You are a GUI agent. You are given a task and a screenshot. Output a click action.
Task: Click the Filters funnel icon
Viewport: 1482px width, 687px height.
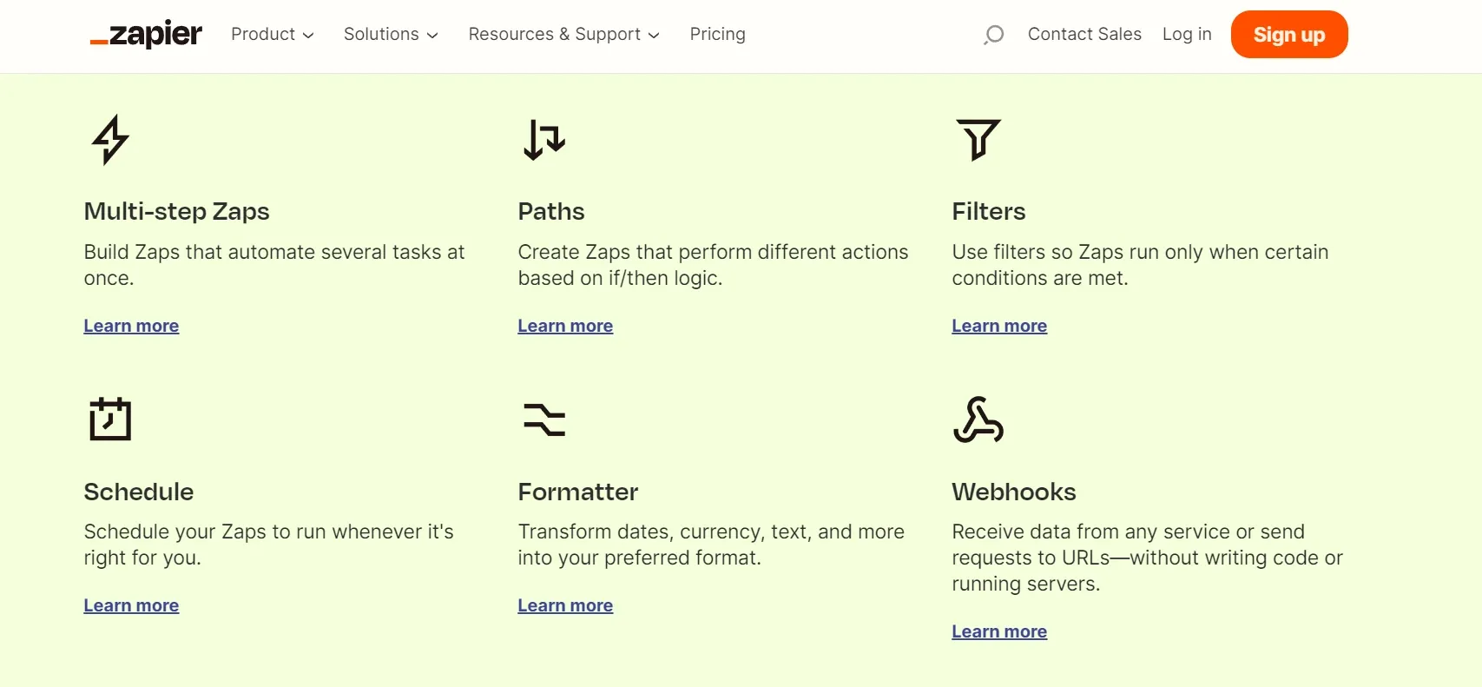(x=978, y=140)
